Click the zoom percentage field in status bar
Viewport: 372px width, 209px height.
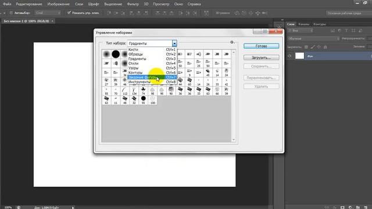point(8,207)
